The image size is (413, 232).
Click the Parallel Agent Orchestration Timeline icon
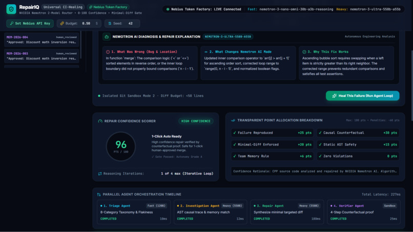coord(99,195)
